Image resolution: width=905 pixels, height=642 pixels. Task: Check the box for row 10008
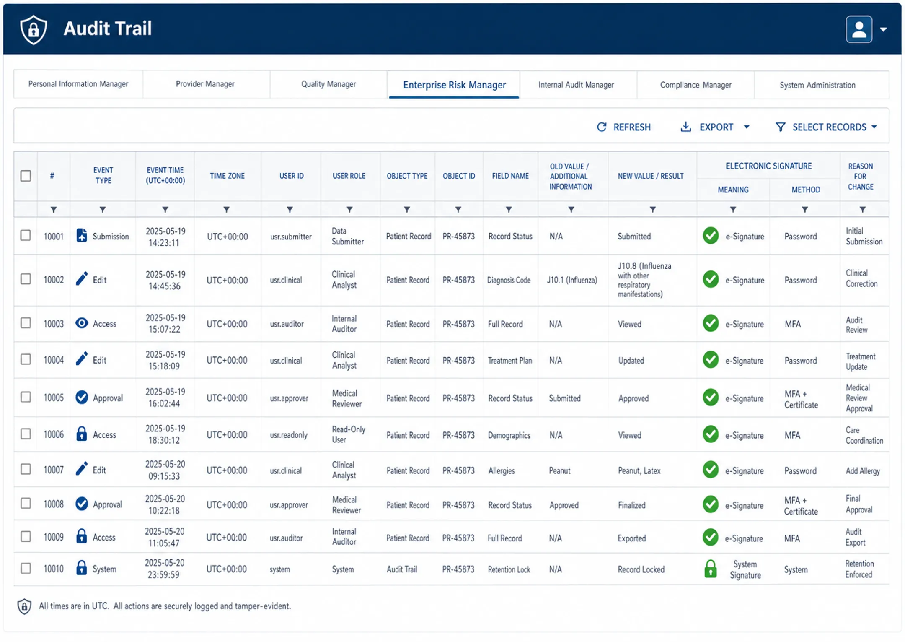click(x=26, y=503)
